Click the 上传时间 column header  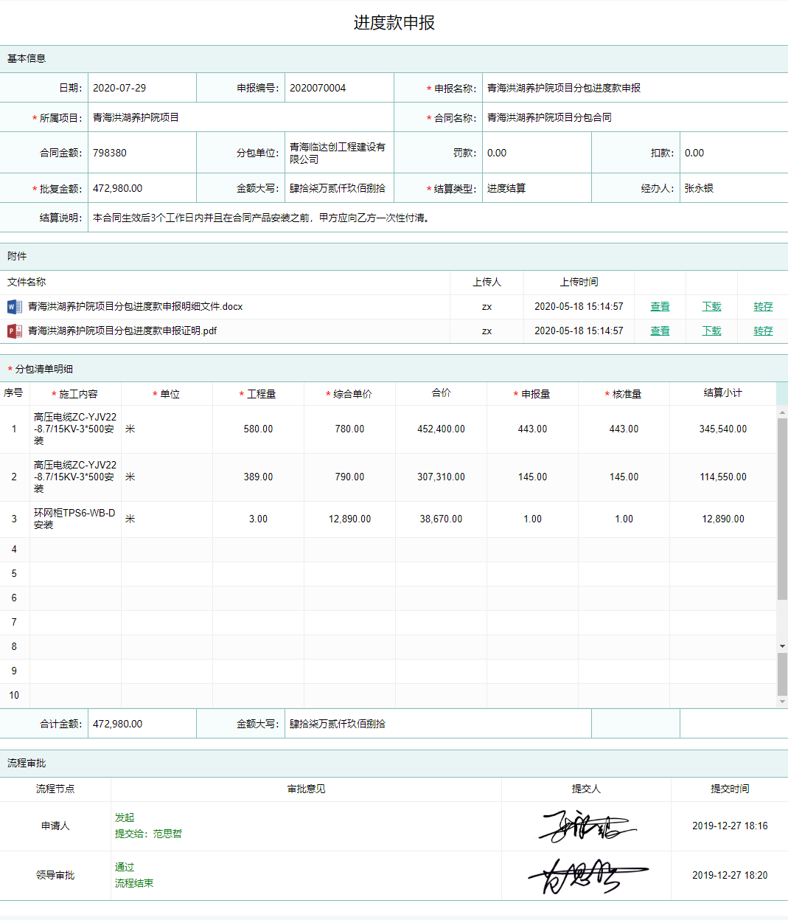click(x=579, y=282)
